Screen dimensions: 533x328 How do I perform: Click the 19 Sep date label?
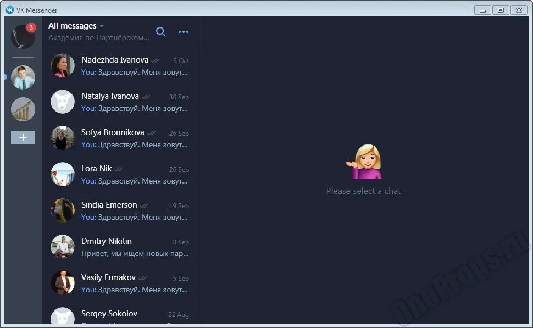(179, 206)
